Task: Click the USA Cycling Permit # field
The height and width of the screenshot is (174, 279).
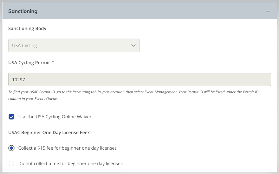Action: coord(139,79)
